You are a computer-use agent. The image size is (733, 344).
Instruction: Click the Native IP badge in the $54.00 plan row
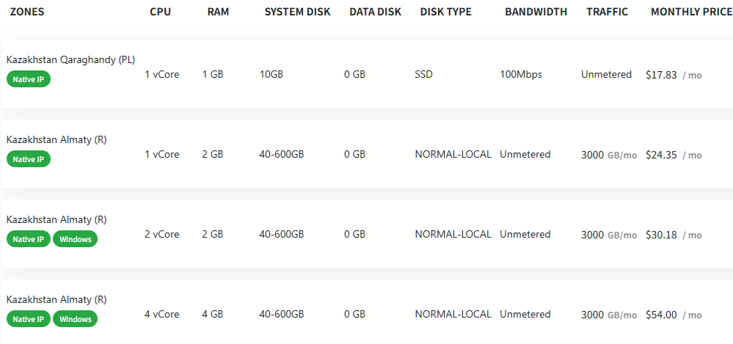click(x=29, y=319)
